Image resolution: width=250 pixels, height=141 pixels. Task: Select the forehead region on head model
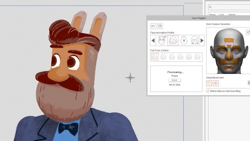[x=229, y=40]
